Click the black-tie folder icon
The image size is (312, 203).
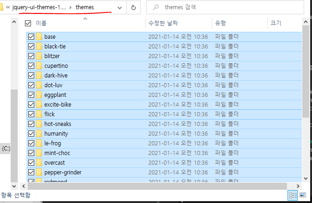(39, 47)
